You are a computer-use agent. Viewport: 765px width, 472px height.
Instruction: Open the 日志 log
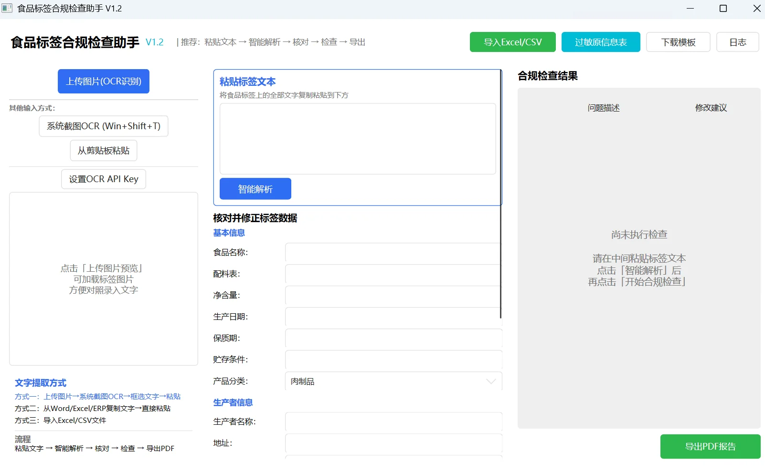pyautogui.click(x=737, y=42)
